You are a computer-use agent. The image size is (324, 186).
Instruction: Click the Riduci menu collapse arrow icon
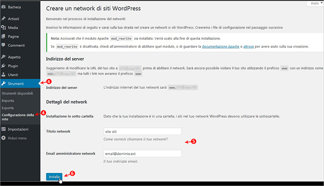[x=4, y=138]
